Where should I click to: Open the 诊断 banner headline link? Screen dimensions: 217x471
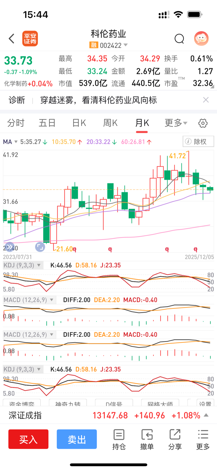[x=98, y=100]
